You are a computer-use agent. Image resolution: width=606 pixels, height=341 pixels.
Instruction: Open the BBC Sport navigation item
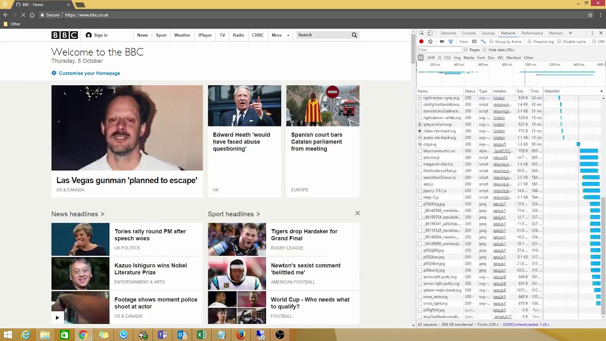(161, 35)
